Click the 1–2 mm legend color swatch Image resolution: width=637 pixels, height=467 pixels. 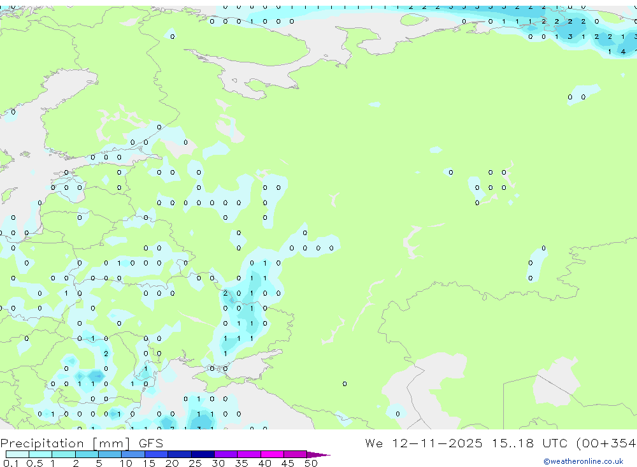coord(64,454)
